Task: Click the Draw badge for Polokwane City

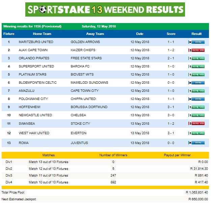Action: click(196, 99)
